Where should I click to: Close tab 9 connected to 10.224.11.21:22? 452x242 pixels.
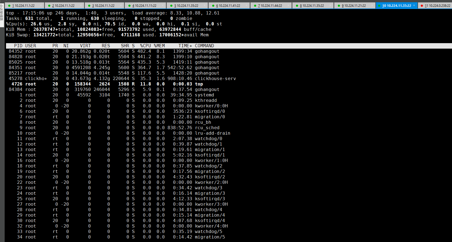click(372, 5)
